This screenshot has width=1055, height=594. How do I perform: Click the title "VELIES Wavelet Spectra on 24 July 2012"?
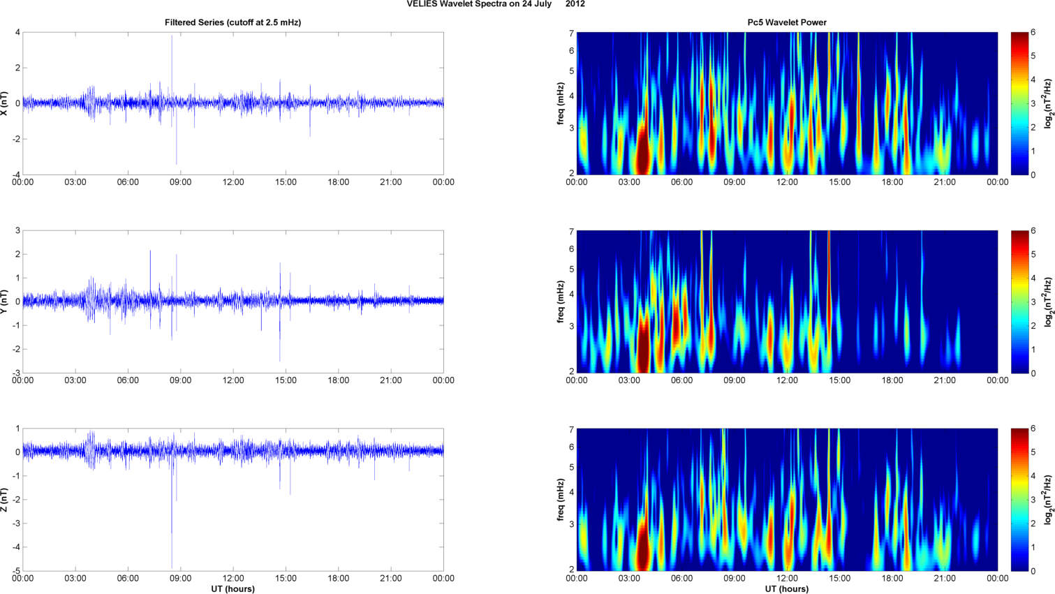click(x=496, y=4)
